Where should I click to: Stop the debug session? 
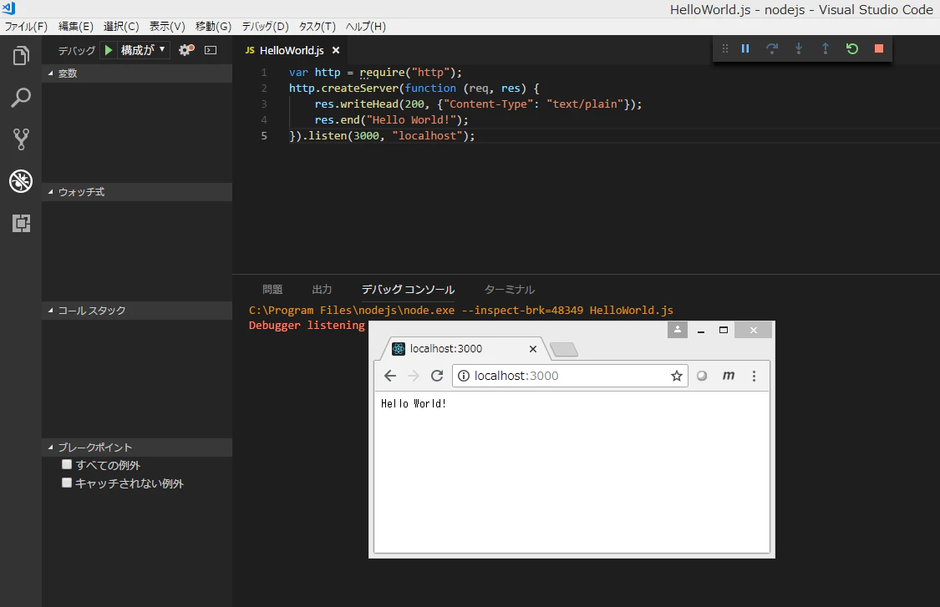coord(879,48)
